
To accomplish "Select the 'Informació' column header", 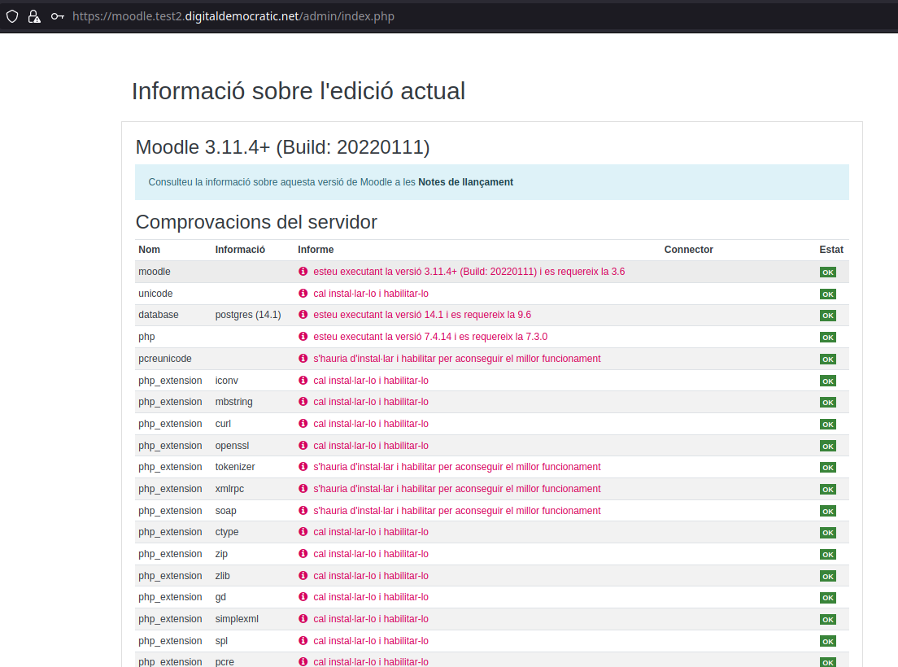I will [x=240, y=250].
